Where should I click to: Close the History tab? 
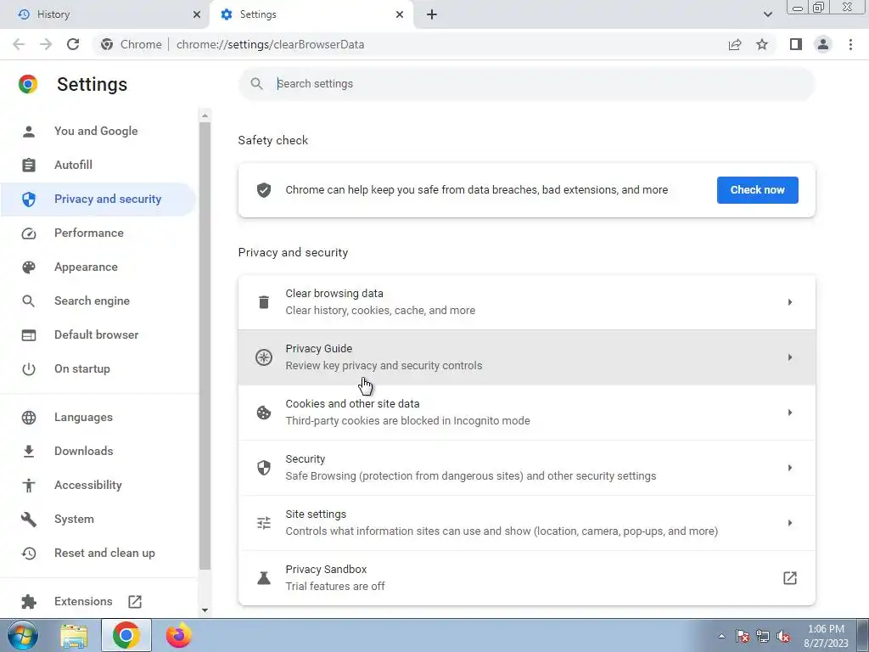(197, 14)
